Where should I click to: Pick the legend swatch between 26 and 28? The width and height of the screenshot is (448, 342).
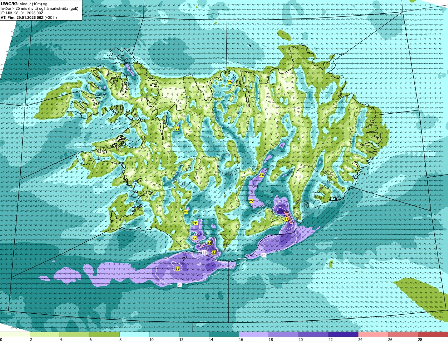[x=403, y=334]
